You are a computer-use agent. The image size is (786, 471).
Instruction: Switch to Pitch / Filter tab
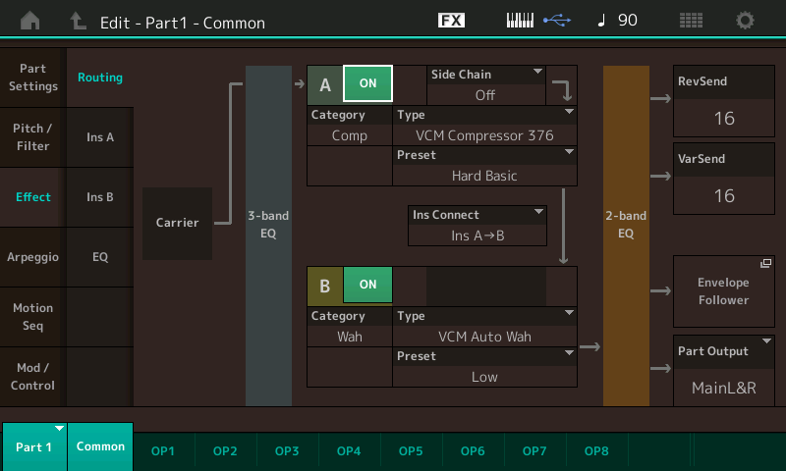point(33,137)
